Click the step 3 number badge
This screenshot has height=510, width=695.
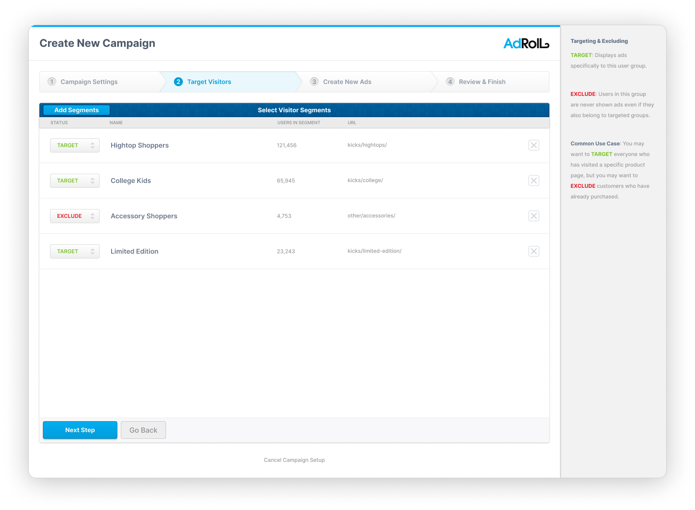point(314,82)
